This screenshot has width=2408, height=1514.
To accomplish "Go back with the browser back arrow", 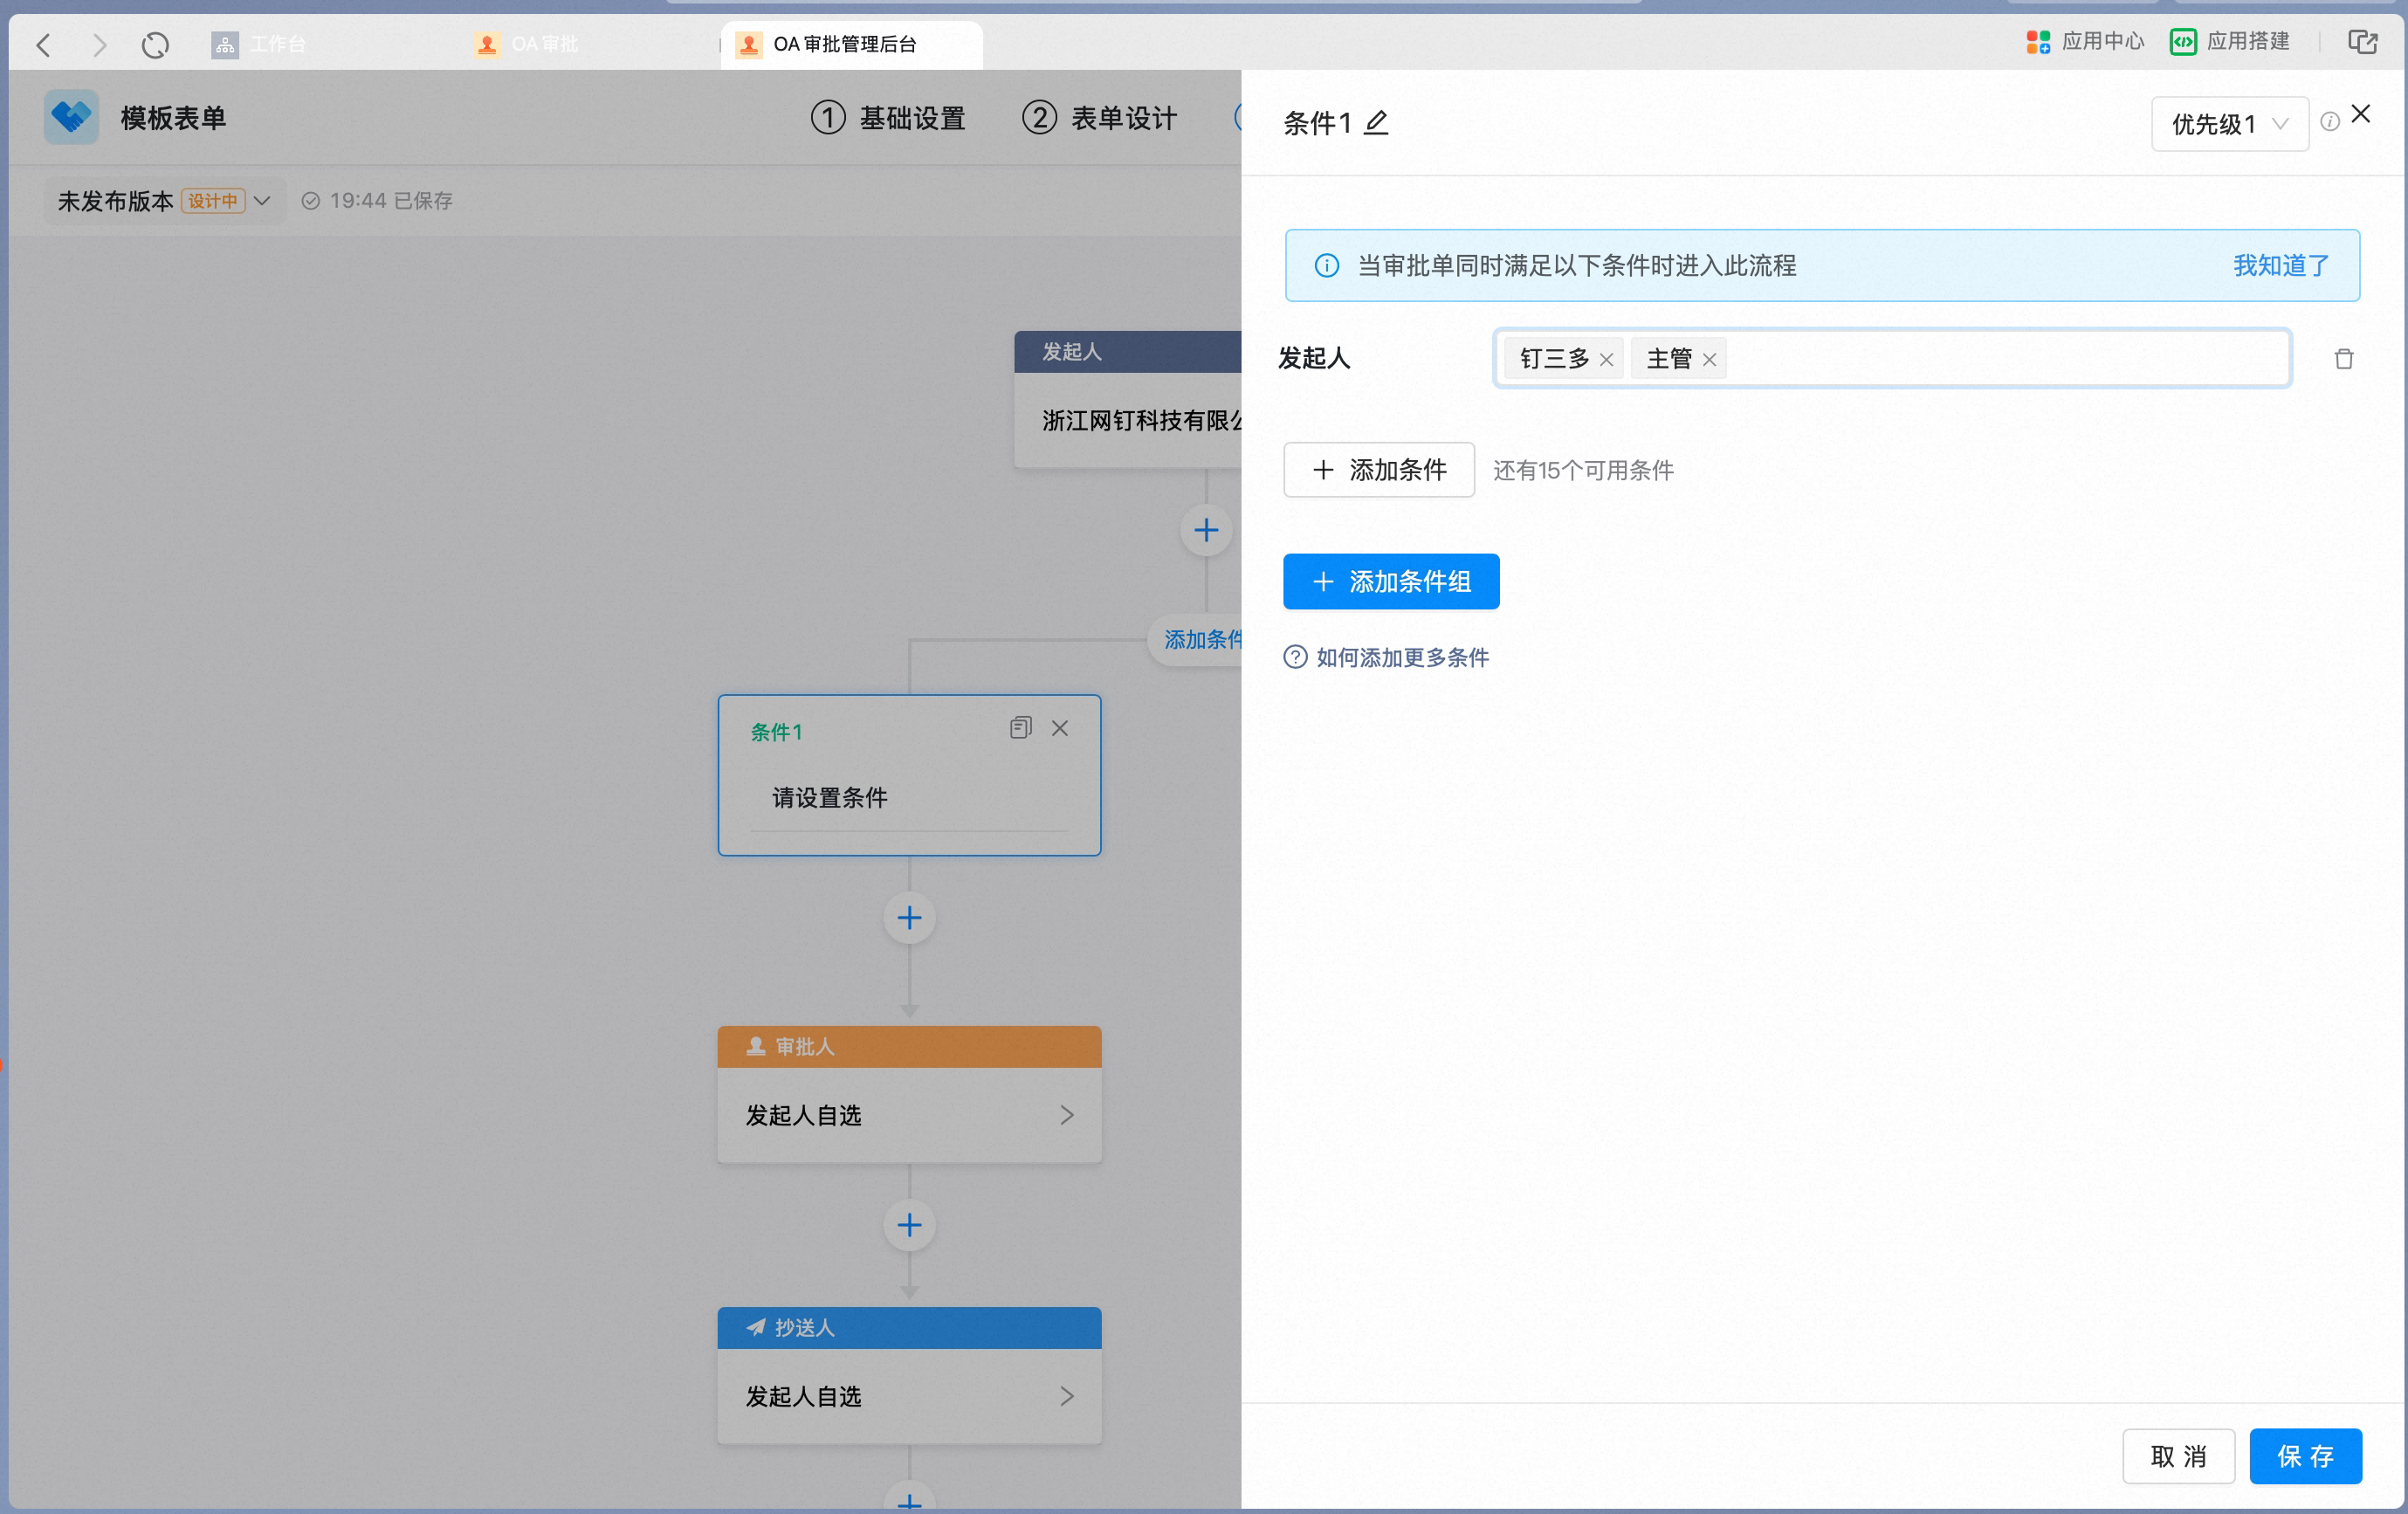I will click(x=43, y=45).
